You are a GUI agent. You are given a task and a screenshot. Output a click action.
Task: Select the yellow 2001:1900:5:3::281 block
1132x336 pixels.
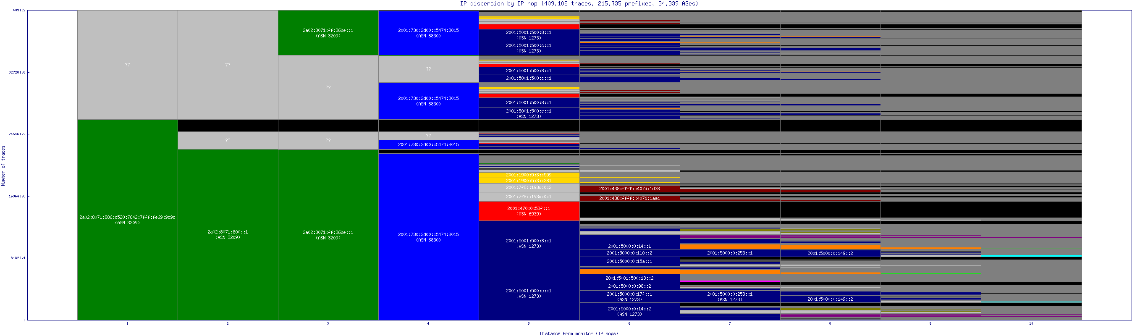[x=529, y=181]
